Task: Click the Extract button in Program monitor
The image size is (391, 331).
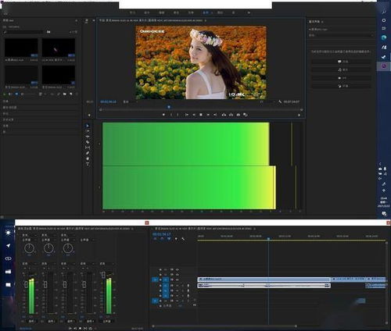Action: pyautogui.click(x=231, y=115)
